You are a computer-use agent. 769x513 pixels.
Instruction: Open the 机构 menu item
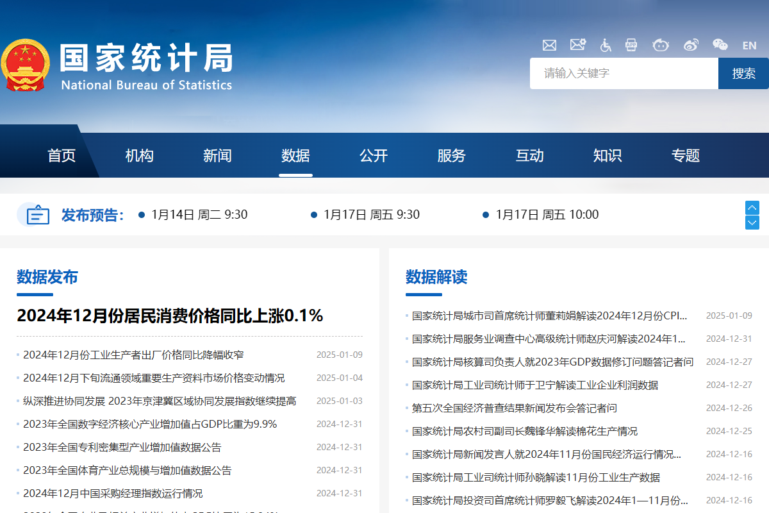click(x=139, y=155)
